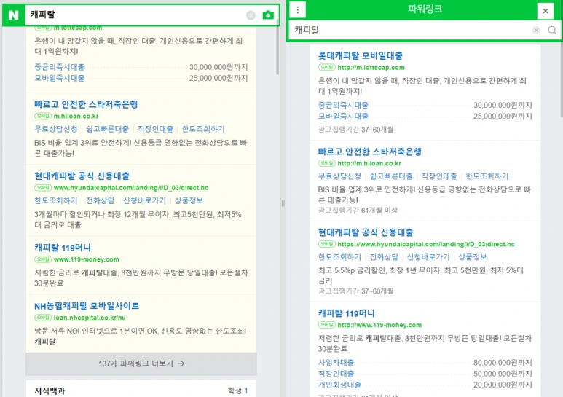Open www.119-money.com URL in left window
This screenshot has height=397, width=563.
86,259
